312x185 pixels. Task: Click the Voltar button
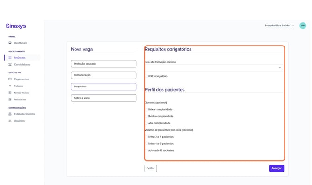point(150,168)
